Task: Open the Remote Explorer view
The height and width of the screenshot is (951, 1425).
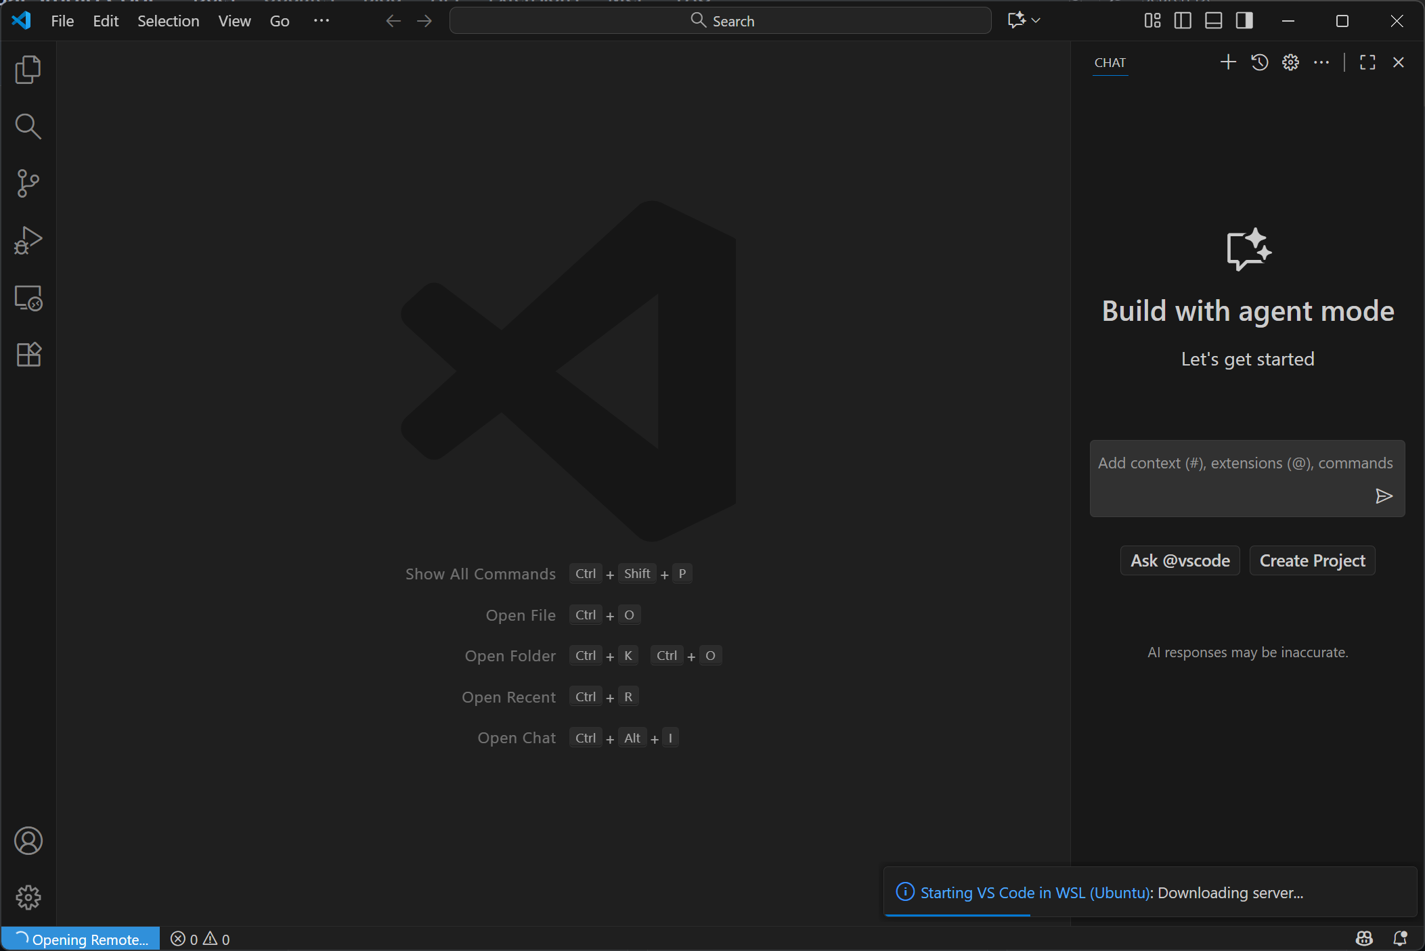Action: (28, 298)
